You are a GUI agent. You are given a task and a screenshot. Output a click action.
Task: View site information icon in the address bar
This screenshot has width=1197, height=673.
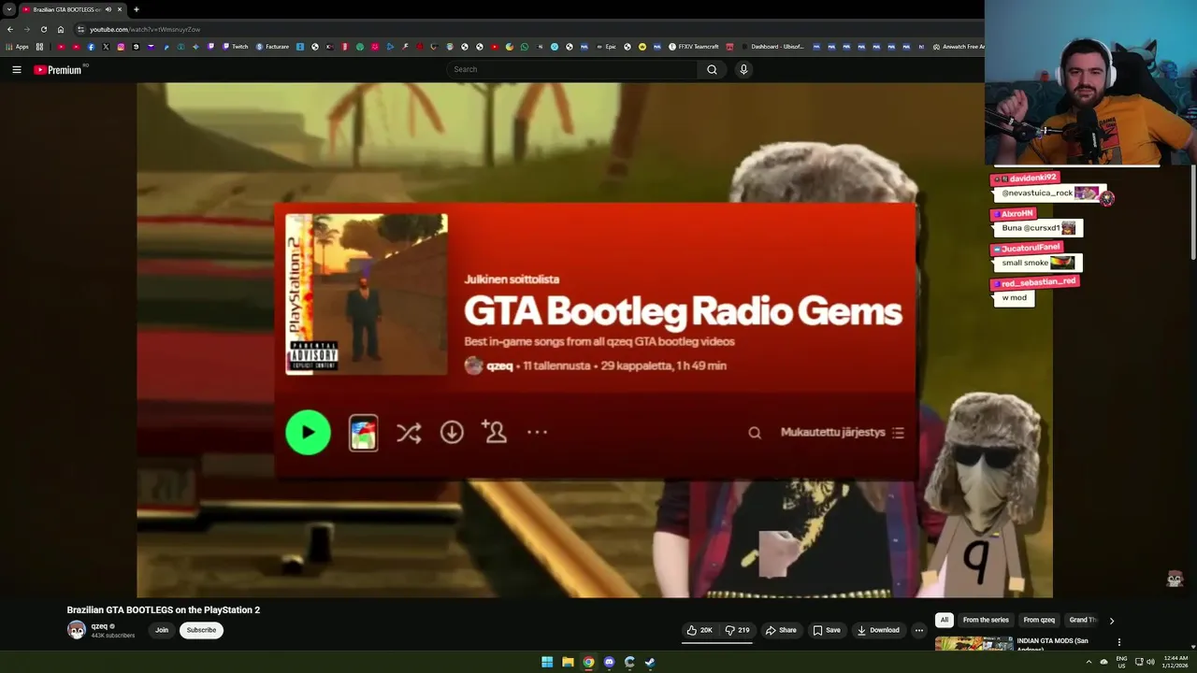[x=80, y=29]
